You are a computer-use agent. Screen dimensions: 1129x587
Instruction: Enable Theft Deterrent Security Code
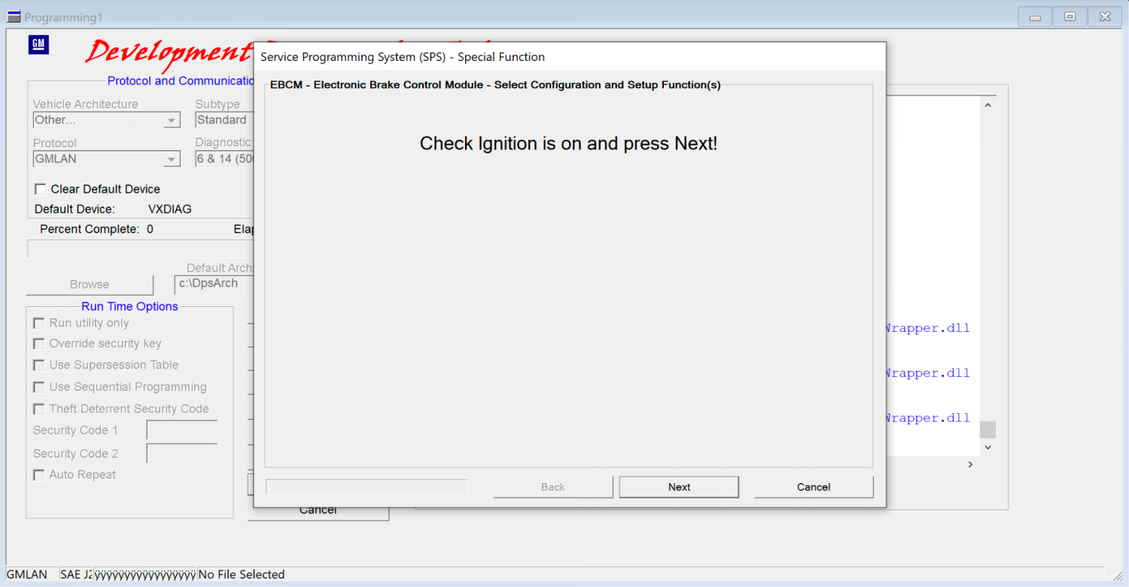[x=39, y=409]
